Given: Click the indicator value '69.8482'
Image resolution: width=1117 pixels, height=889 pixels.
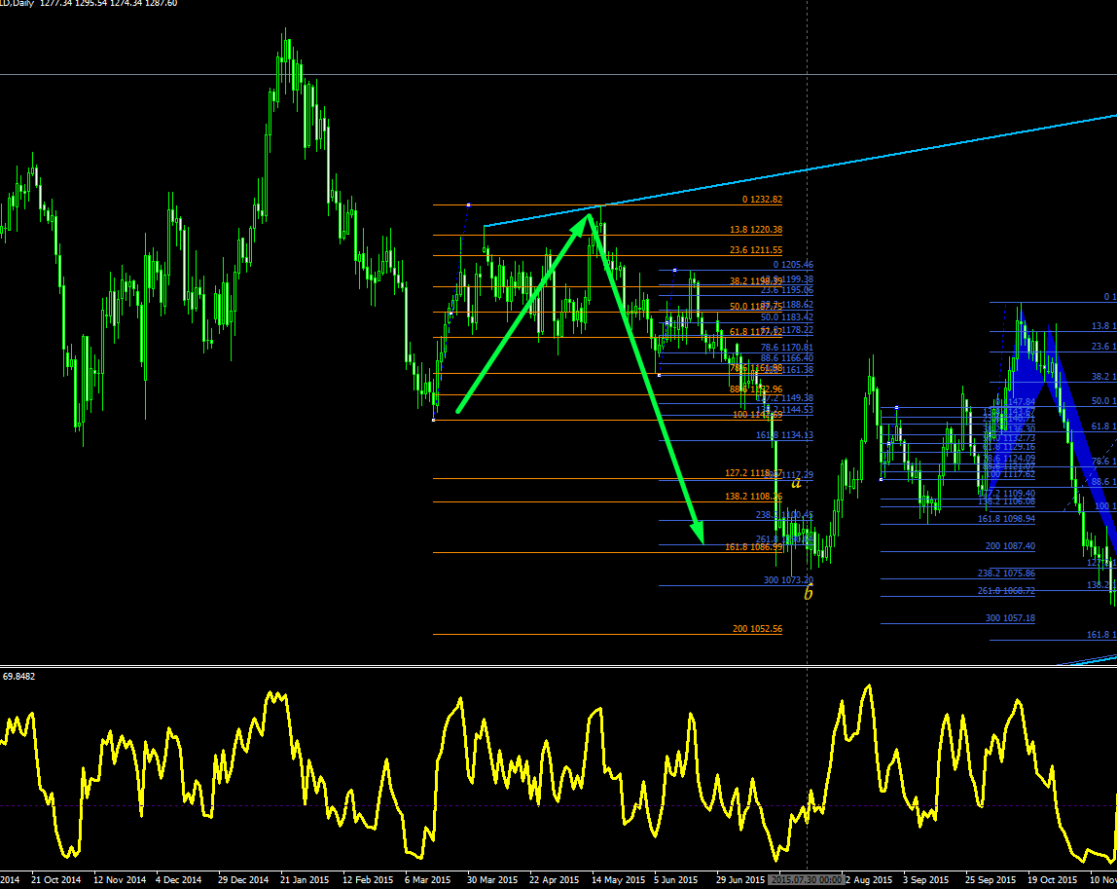Looking at the screenshot, I should point(19,676).
